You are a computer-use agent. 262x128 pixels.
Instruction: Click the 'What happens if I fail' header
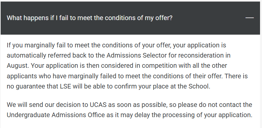[90, 18]
